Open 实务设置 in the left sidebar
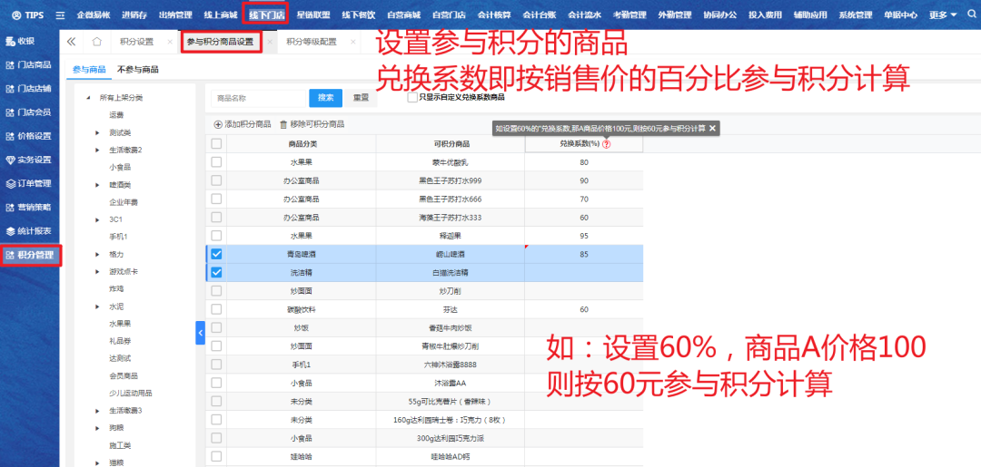The width and height of the screenshot is (981, 467). pyautogui.click(x=29, y=160)
